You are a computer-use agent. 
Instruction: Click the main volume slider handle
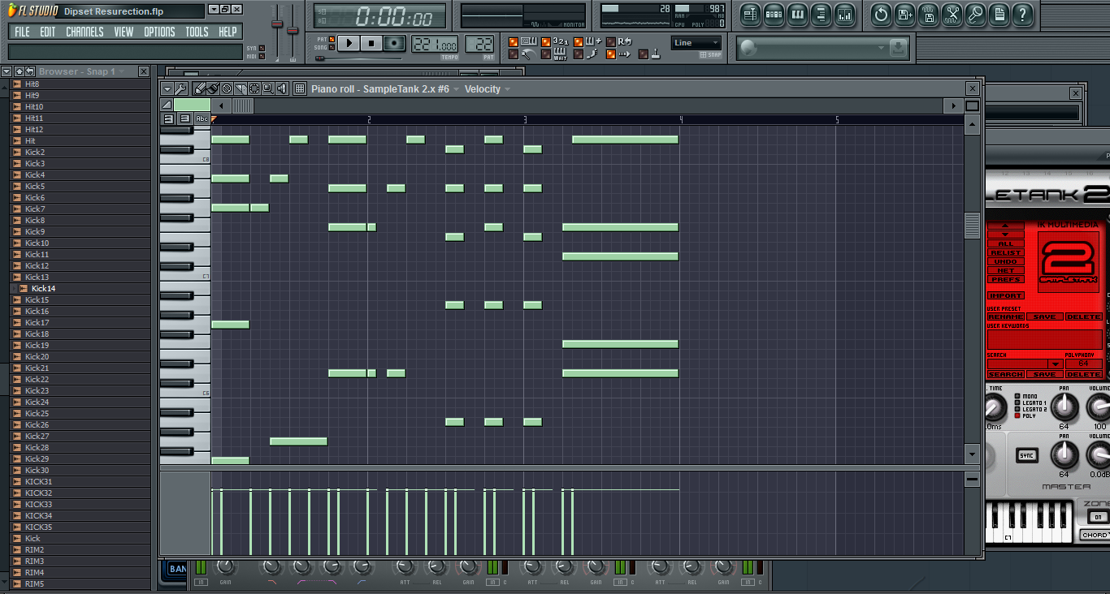click(x=277, y=24)
